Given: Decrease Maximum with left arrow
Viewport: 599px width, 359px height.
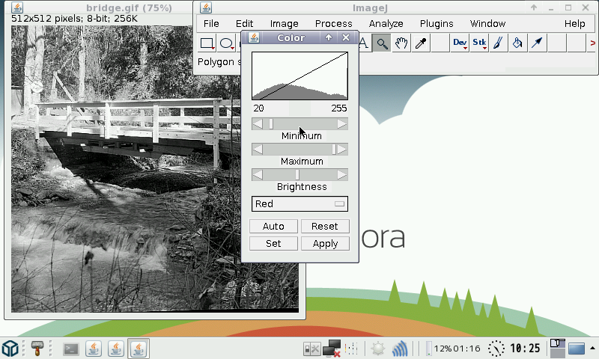Looking at the screenshot, I should coord(258,149).
